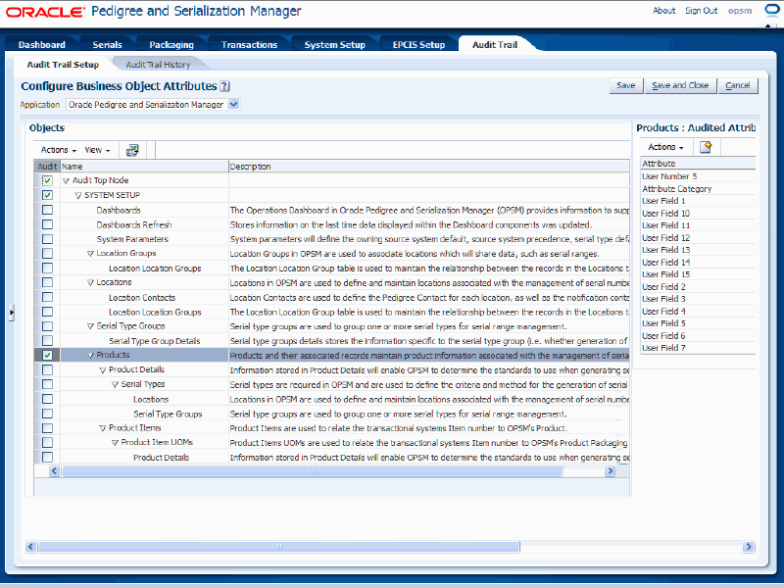The width and height of the screenshot is (784, 588).
Task: Go to the Dashboard tab
Action: (x=42, y=44)
